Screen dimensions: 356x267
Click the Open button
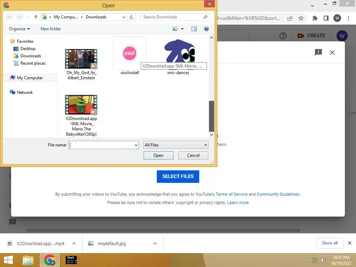pyautogui.click(x=159, y=155)
